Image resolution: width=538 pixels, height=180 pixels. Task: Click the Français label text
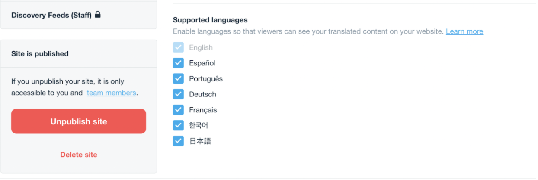203,110
